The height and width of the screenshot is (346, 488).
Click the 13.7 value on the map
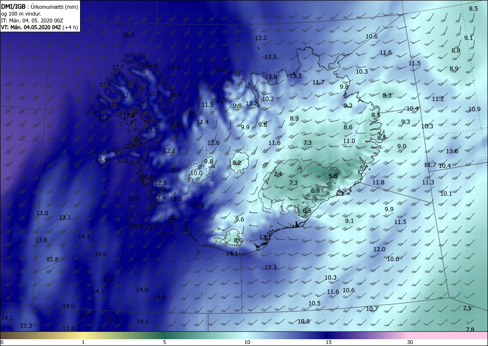tap(104, 118)
